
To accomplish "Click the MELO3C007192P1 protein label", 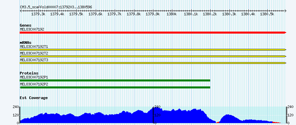I will (x=34, y=77).
